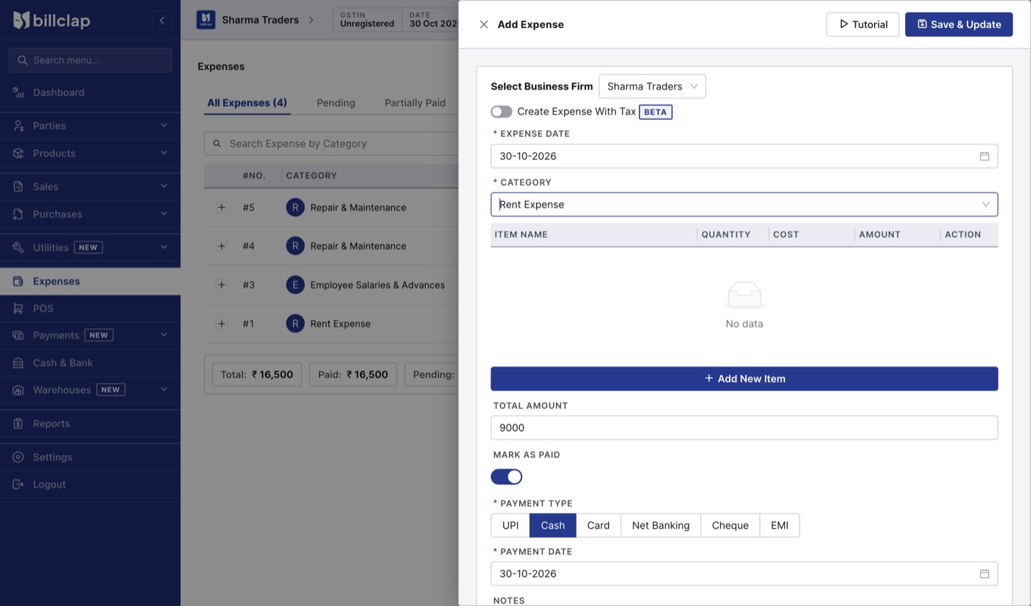Switch to the Partially Paid tab

(x=415, y=103)
